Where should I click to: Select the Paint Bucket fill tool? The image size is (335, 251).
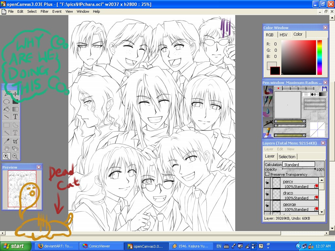click(7, 109)
